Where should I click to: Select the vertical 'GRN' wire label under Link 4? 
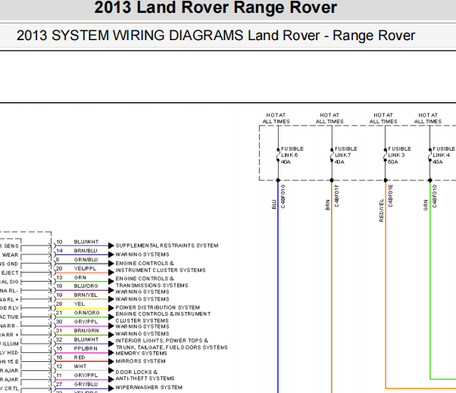[x=426, y=205]
